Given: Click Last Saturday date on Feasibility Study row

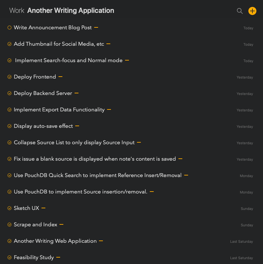Looking at the screenshot, I should [241, 258].
